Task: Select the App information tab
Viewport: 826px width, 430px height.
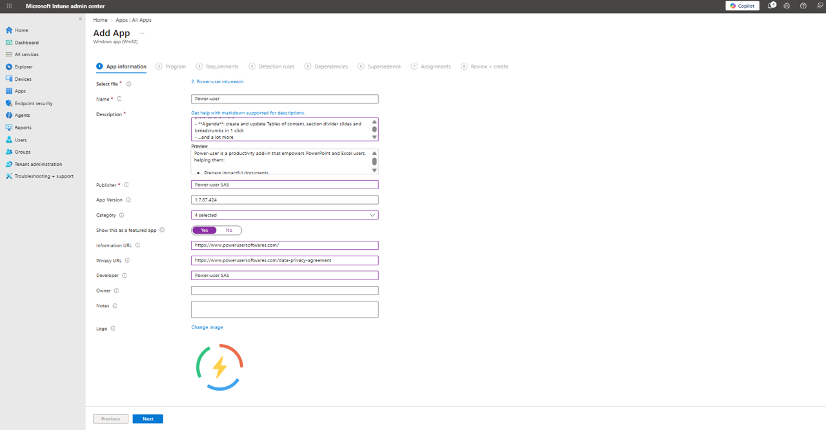Action: click(121, 67)
